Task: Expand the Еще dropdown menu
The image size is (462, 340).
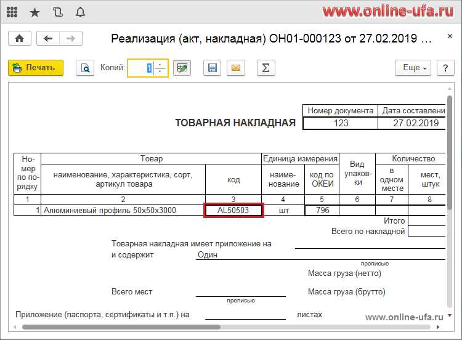Action: [x=415, y=68]
